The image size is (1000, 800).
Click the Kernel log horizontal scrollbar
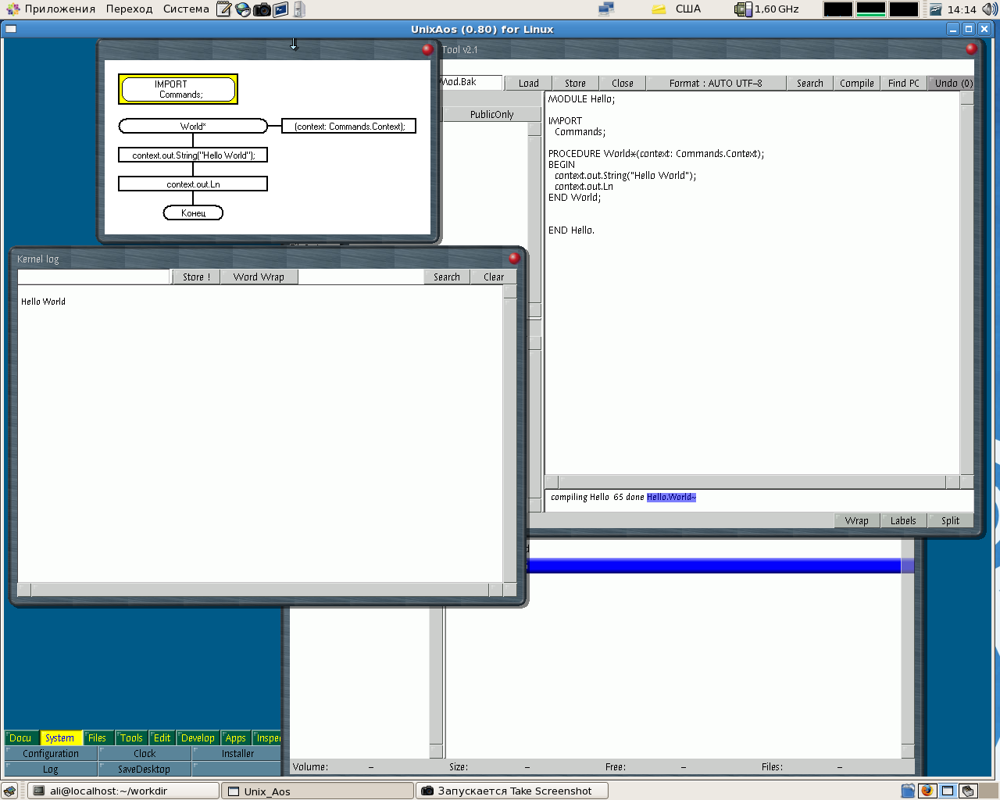click(x=260, y=590)
